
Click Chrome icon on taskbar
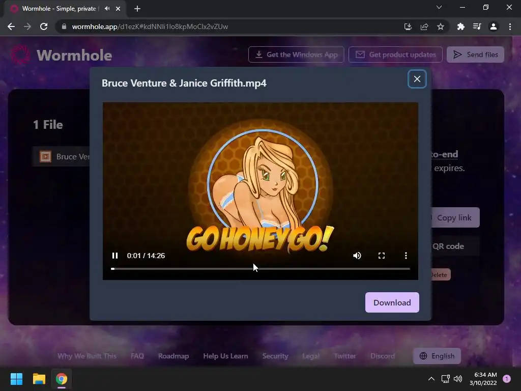pos(62,379)
